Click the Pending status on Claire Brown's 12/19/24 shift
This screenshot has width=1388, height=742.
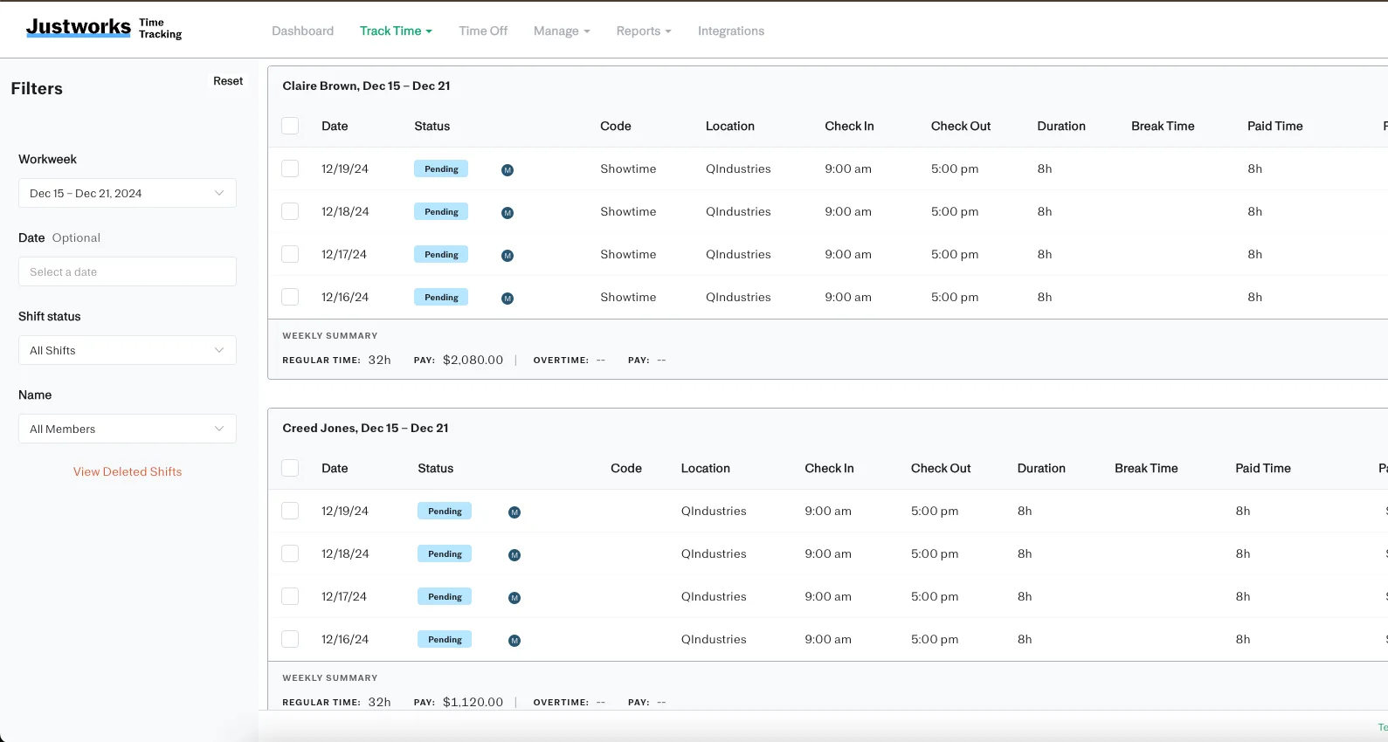441,168
